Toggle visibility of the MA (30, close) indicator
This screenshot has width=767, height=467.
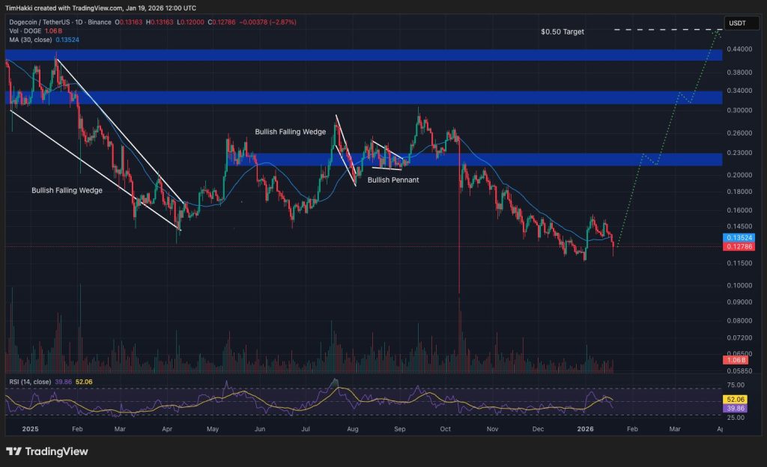[x=30, y=40]
